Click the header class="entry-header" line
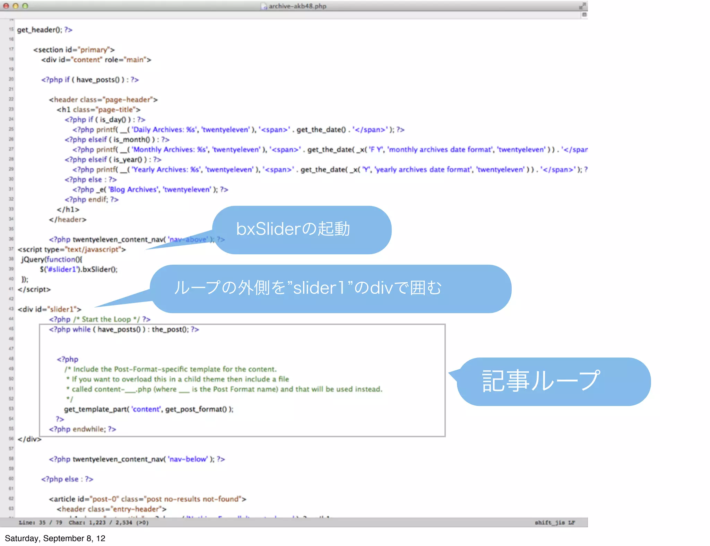Viewport: 710px width, 546px height. (111, 509)
